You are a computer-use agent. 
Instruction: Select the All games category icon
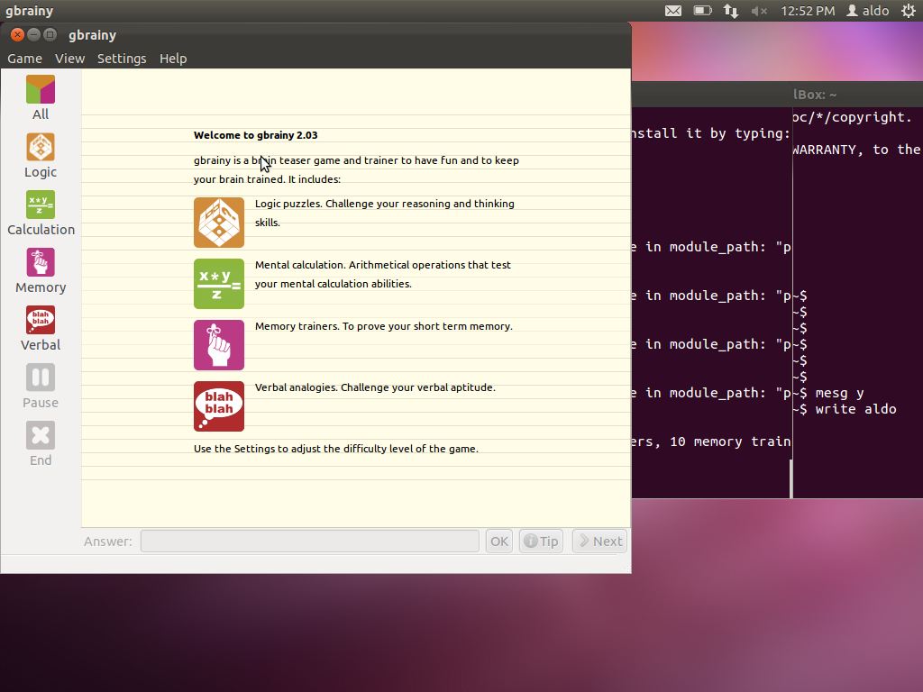[x=40, y=90]
